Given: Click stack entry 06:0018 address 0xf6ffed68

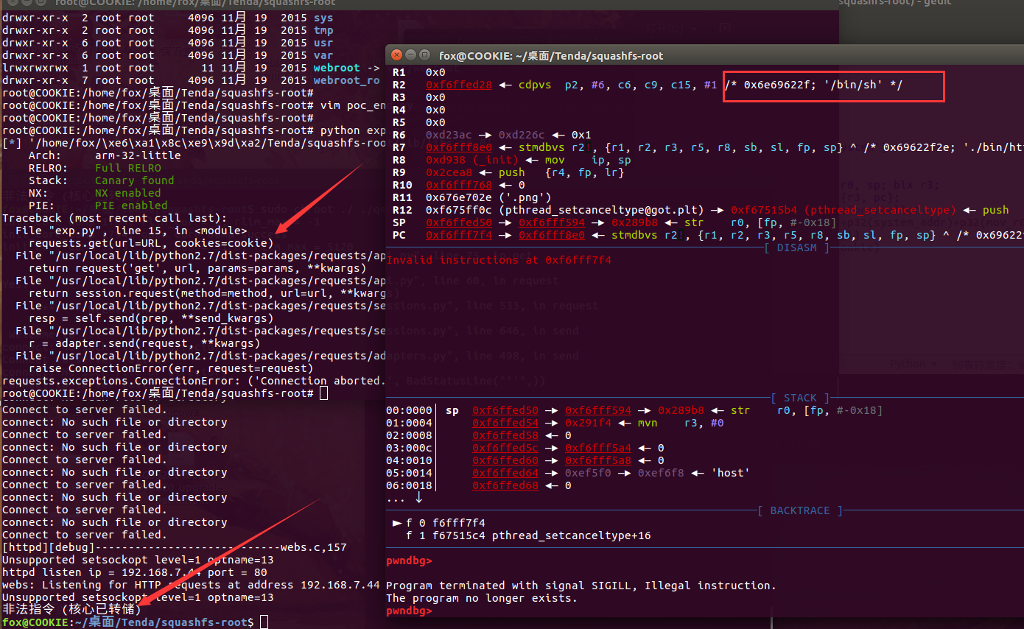Looking at the screenshot, I should pyautogui.click(x=505, y=485).
